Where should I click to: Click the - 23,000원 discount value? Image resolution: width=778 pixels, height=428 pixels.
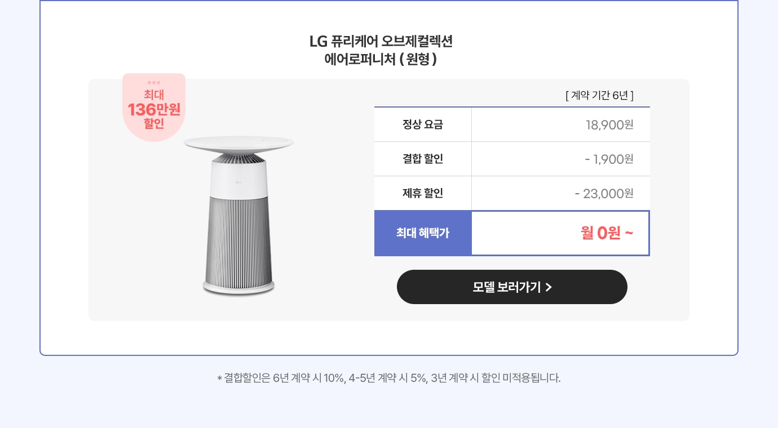tap(604, 193)
